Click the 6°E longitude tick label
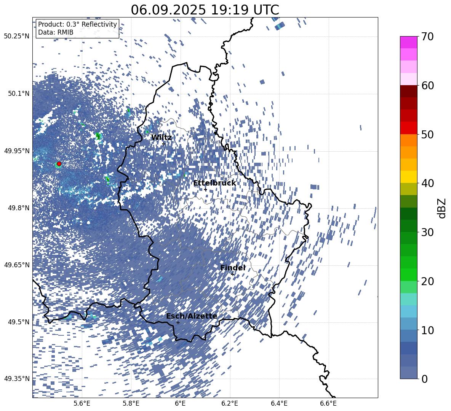Screen dimensions: 451x411 point(180,403)
